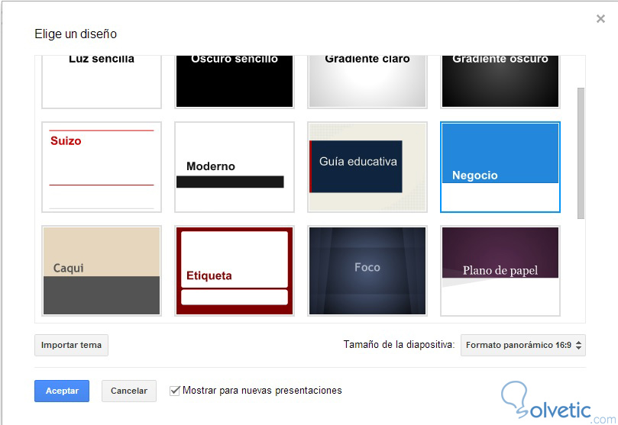Choose the Luz sencilla theme thumbnail
The image size is (618, 425).
(x=102, y=82)
